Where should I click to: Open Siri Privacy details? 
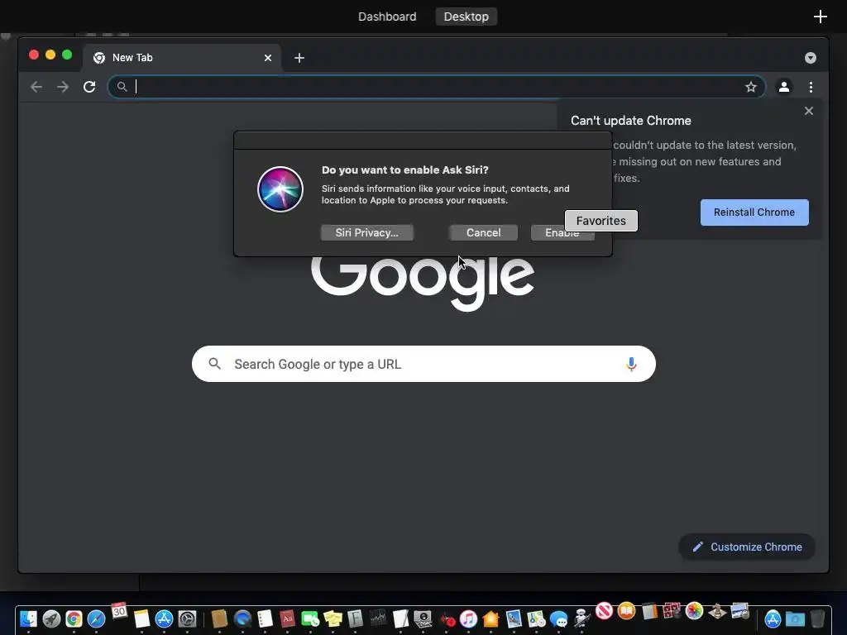(x=366, y=232)
